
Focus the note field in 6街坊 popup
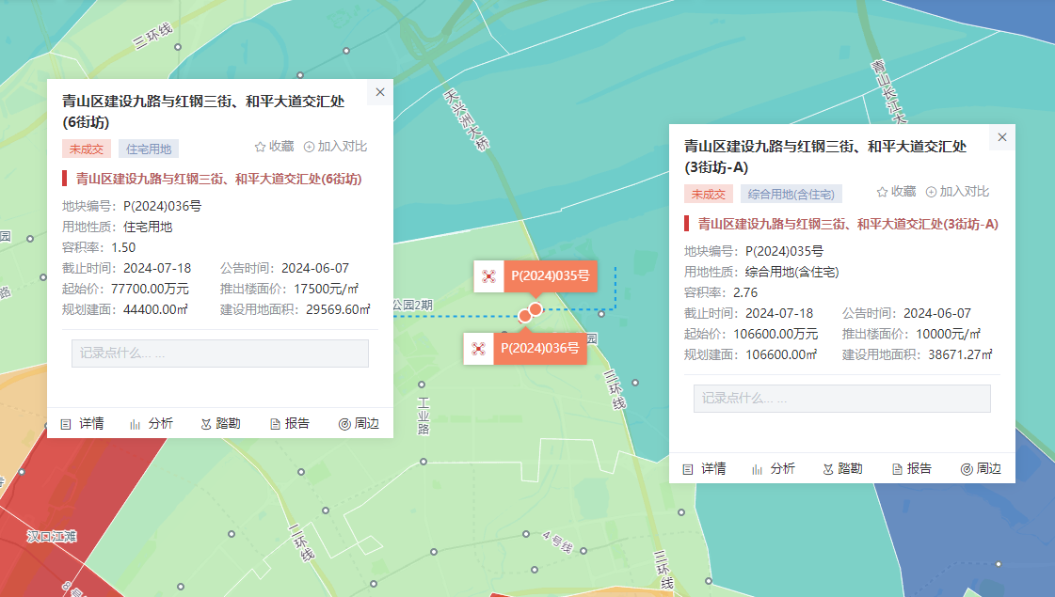[220, 353]
